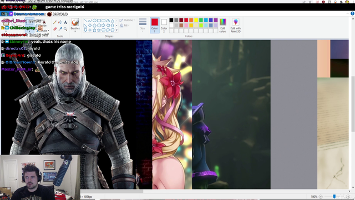Click the zoom level slider handle
This screenshot has height=200, width=355.
coord(334,197)
